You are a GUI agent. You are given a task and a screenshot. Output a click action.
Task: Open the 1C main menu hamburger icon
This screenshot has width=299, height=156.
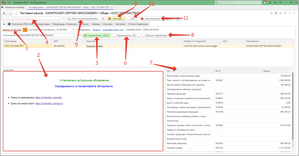click(x=9, y=2)
